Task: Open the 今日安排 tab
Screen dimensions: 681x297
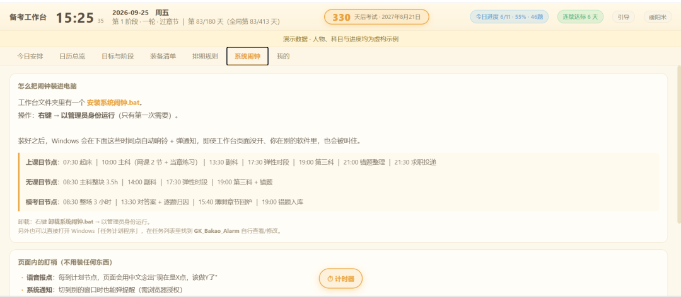Action: (x=30, y=57)
